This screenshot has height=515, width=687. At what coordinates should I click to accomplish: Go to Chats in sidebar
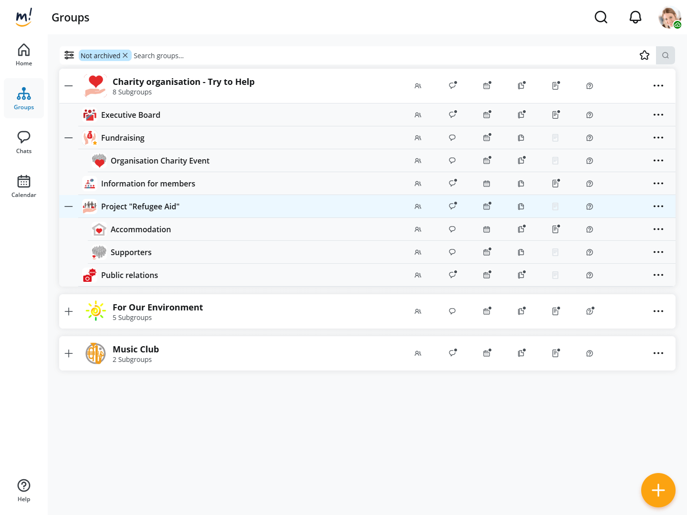[24, 142]
